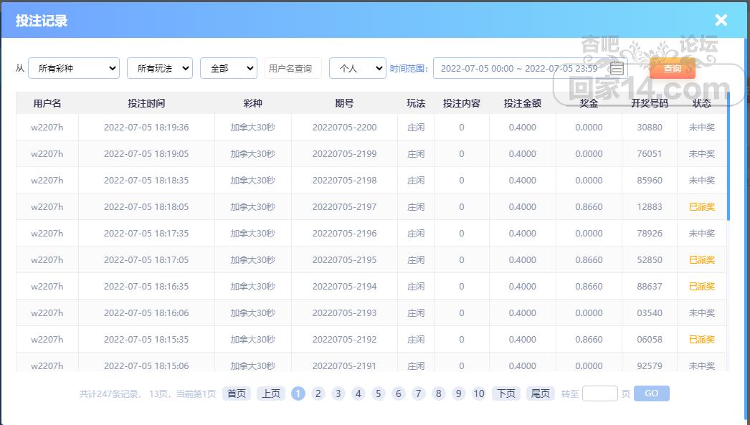Open the 个人 scope dropdown
The width and height of the screenshot is (750, 425).
pos(357,68)
